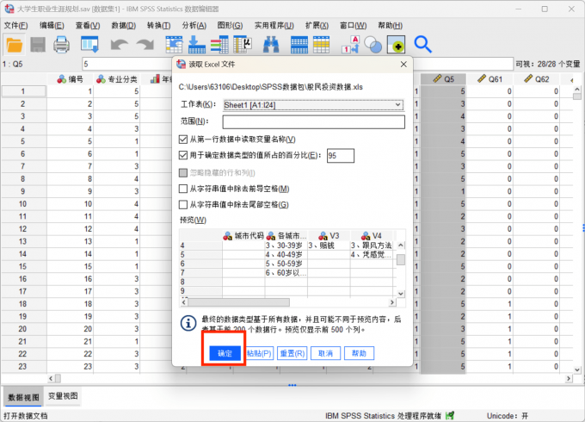Viewport: 585px width, 422px height.
Task: Select the 编号 column header
Action: (71, 79)
